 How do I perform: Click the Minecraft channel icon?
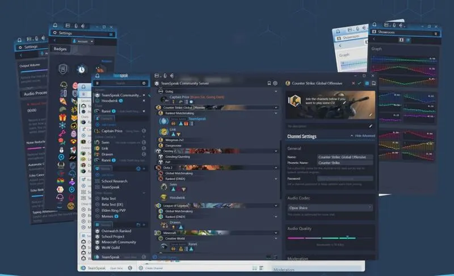pyautogui.click(x=158, y=233)
